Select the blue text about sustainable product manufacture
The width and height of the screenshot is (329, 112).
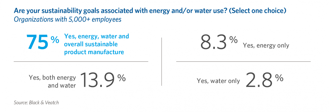96,44
